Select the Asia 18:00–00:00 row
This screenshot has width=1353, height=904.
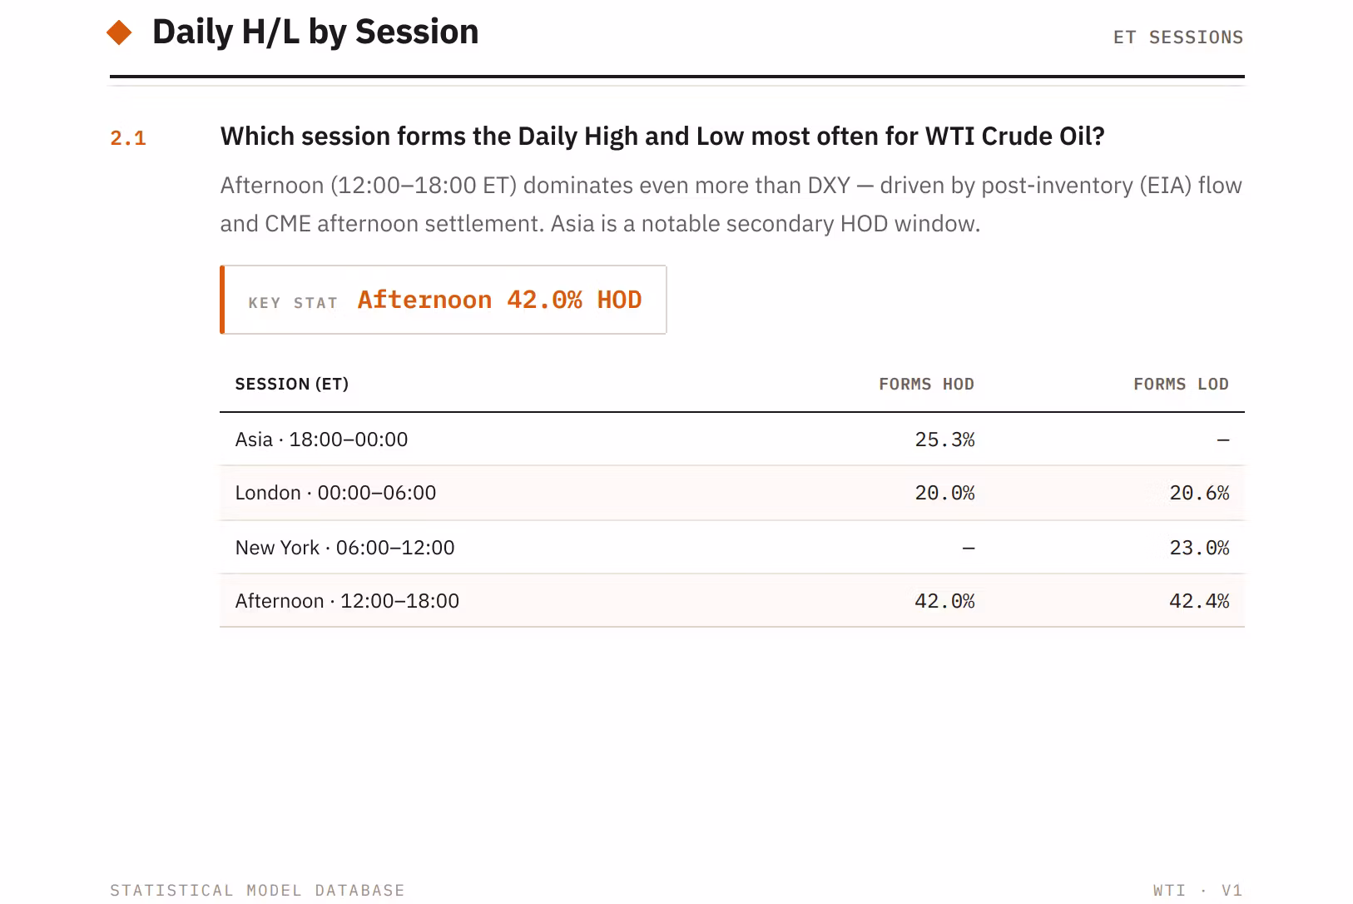(x=732, y=440)
